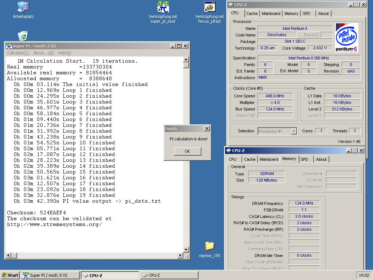Click the memory Type SDRAM field
This screenshot has width=373, height=280.
tap(267, 174)
